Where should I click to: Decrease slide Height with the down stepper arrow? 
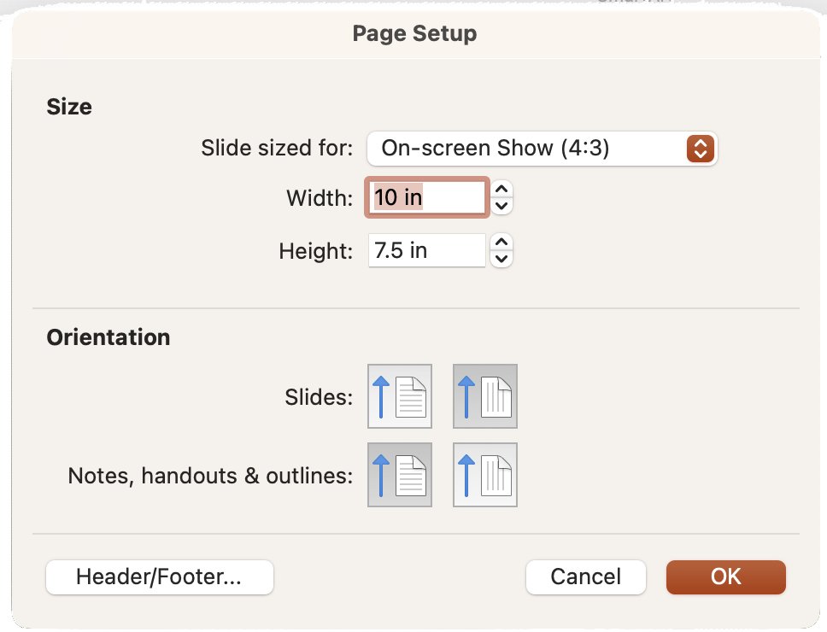[x=501, y=259]
